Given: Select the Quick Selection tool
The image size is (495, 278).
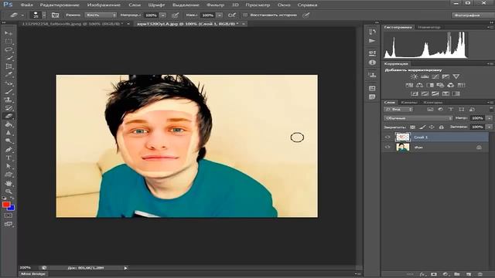Looking at the screenshot, I should [9, 58].
